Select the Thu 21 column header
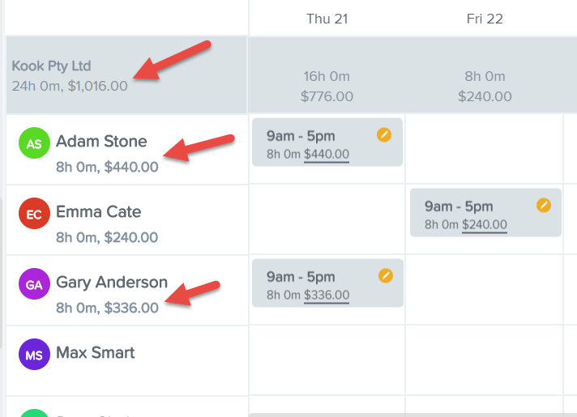The width and height of the screenshot is (577, 417). point(327,19)
